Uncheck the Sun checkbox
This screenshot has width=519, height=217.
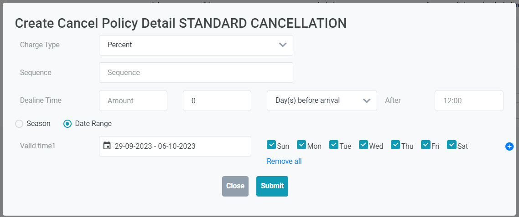click(271, 145)
